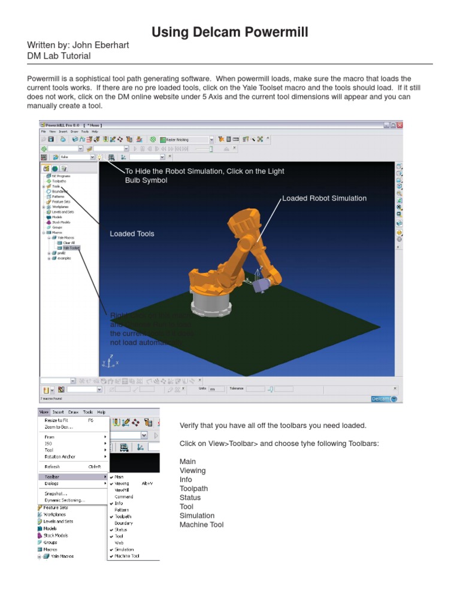460x613 pixels.
Task: Open the Raster Finishing dropdown arrow
Action: click(211, 139)
